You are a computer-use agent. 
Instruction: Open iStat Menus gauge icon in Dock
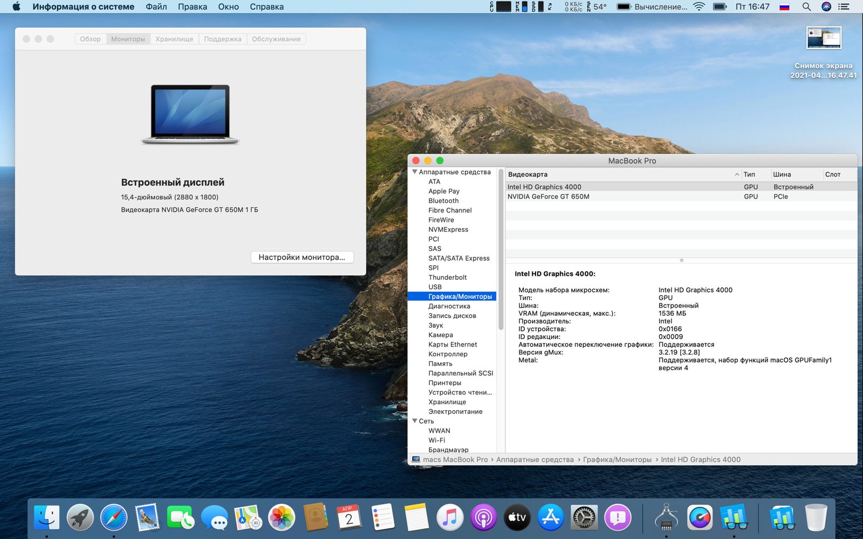tap(700, 518)
